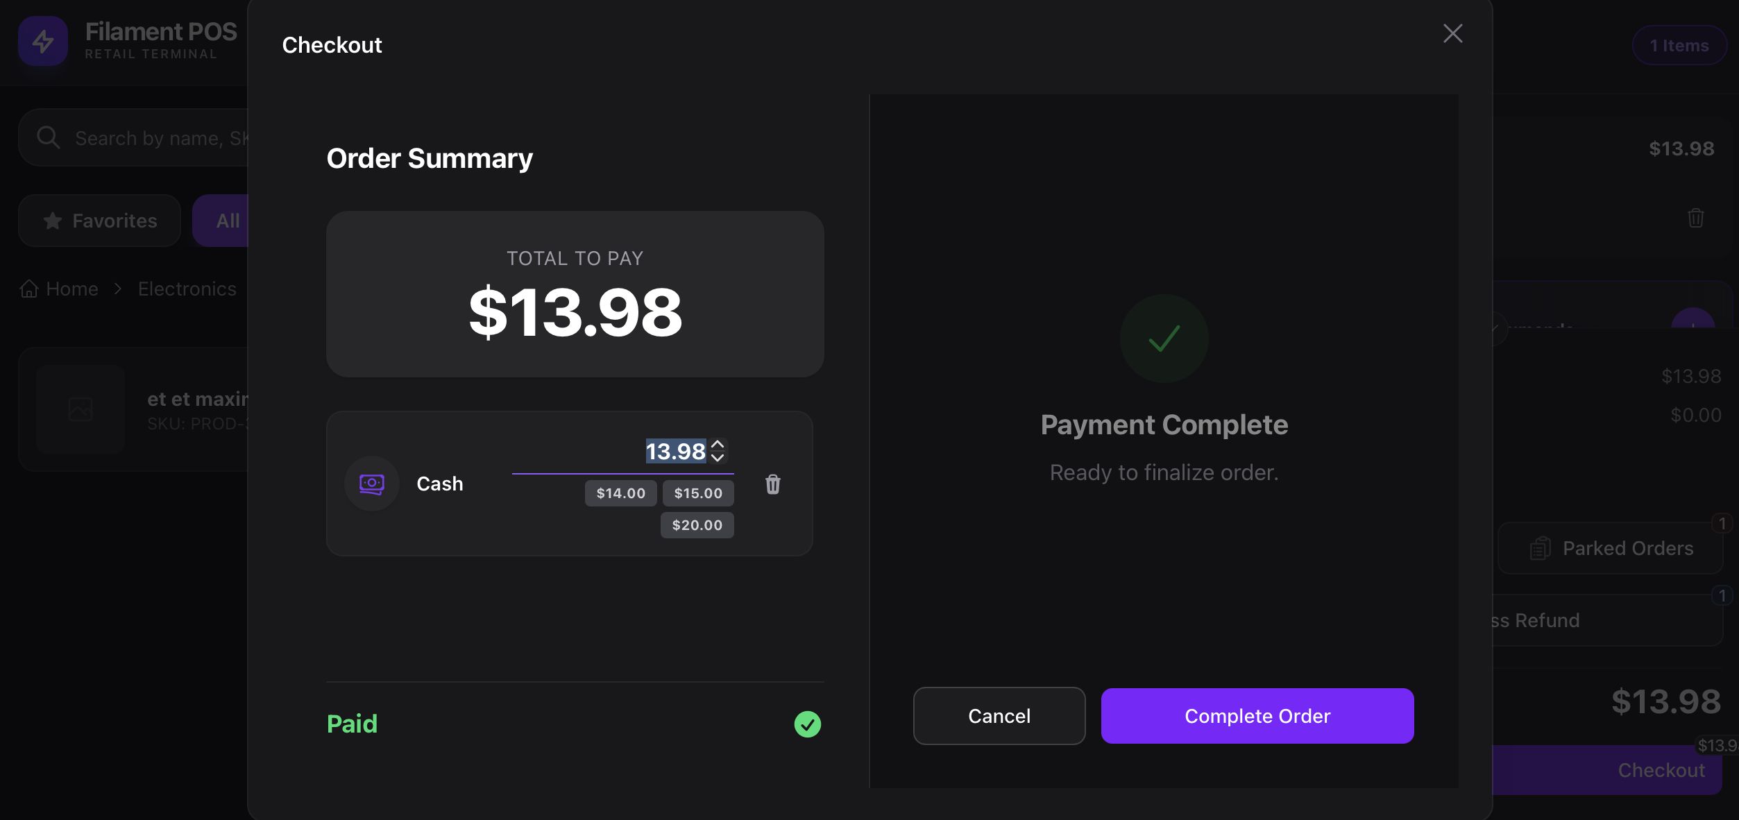1739x820 pixels.
Task: Select the $14.00 quick amount chip
Action: (x=620, y=493)
